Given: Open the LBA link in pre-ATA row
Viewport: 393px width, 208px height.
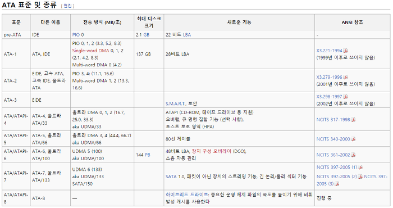Looking at the screenshot, I should click(187, 35).
